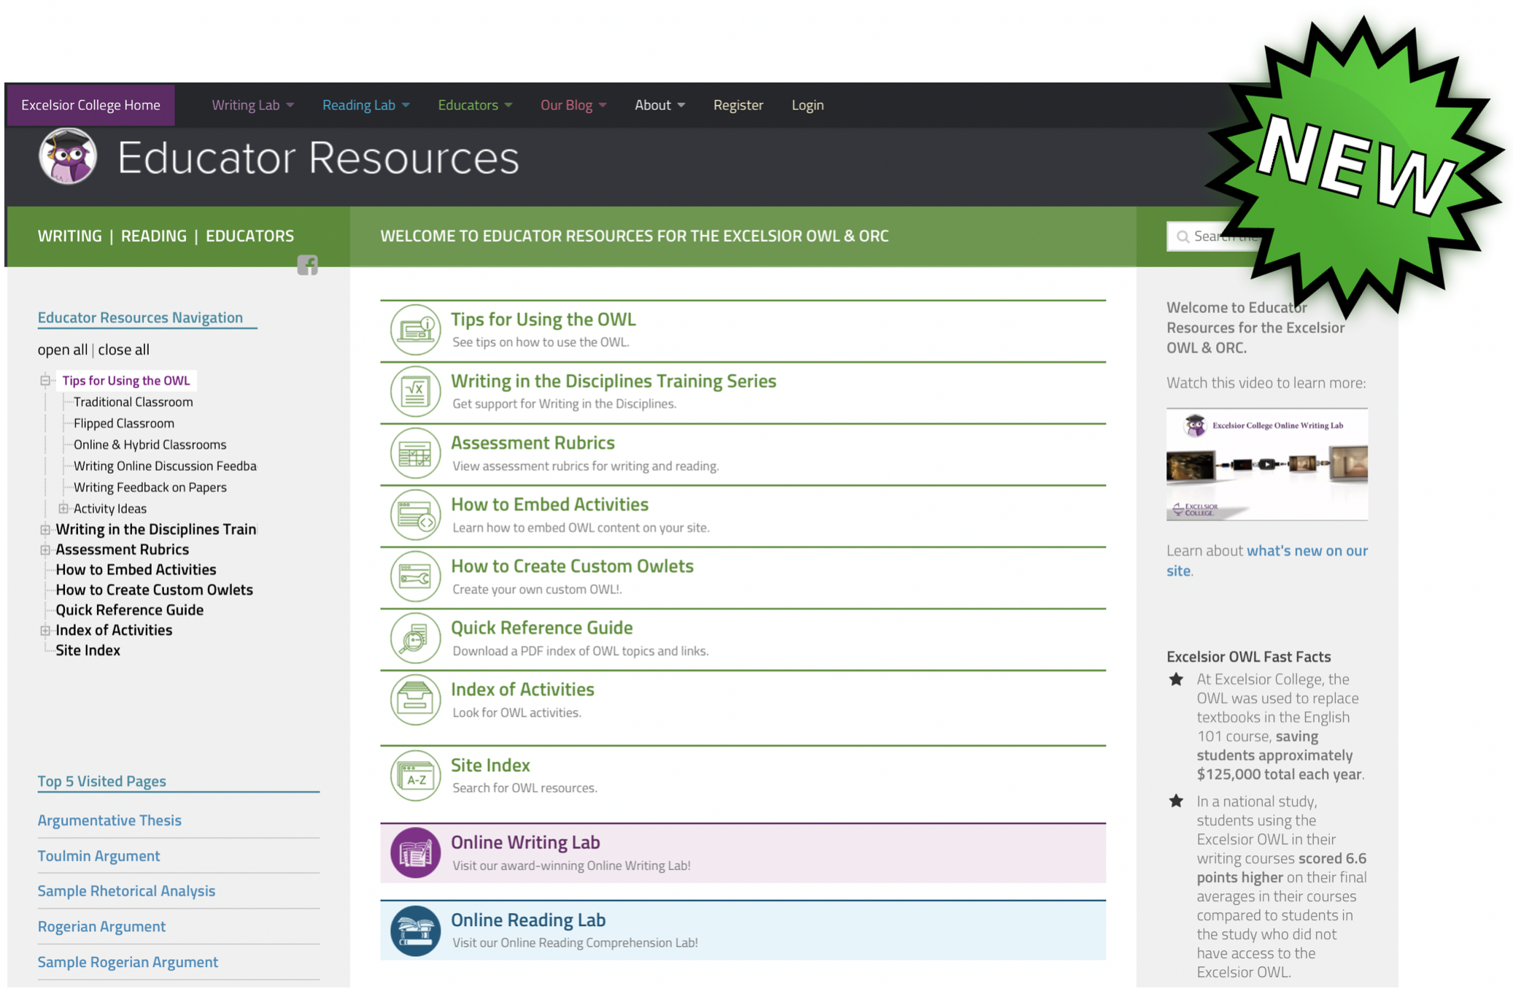This screenshot has height=994, width=1513.
Task: Click the Argumentative Thesis link
Action: (x=109, y=820)
